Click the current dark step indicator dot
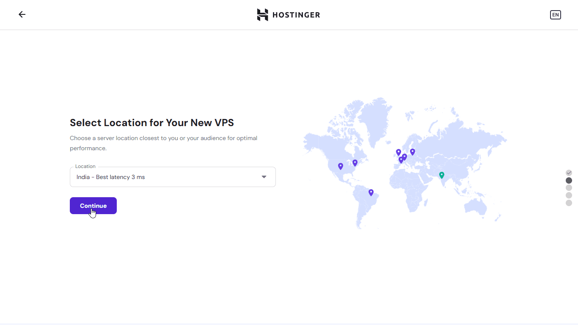The width and height of the screenshot is (578, 325). point(569,180)
